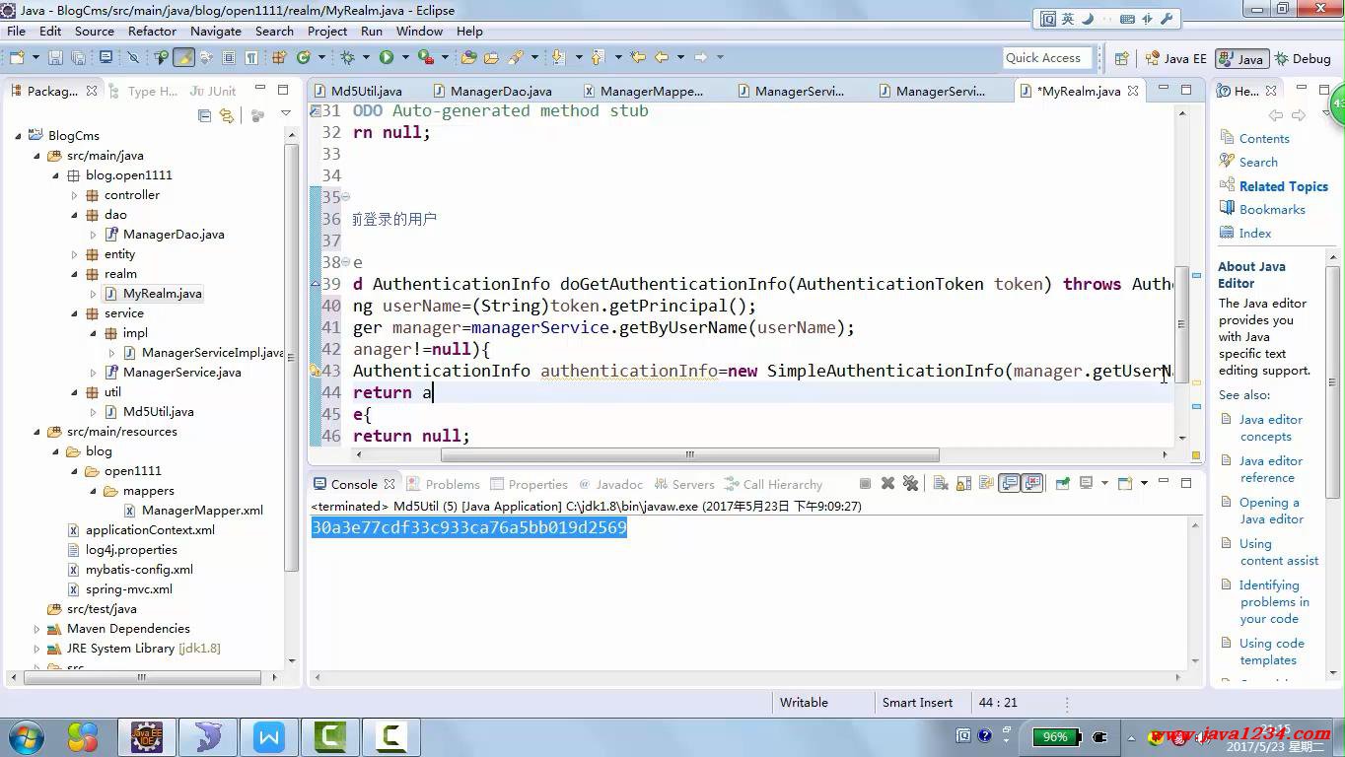Viewport: 1345px width, 757px height.
Task: Click Package Explorer horizontal scrollbar thumb
Action: [x=141, y=677]
